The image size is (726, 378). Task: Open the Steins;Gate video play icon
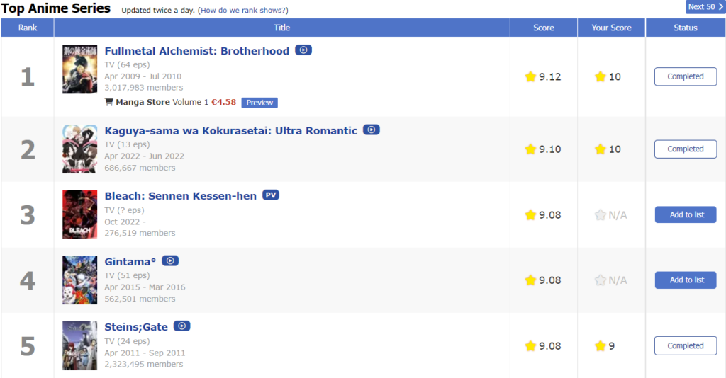(182, 326)
